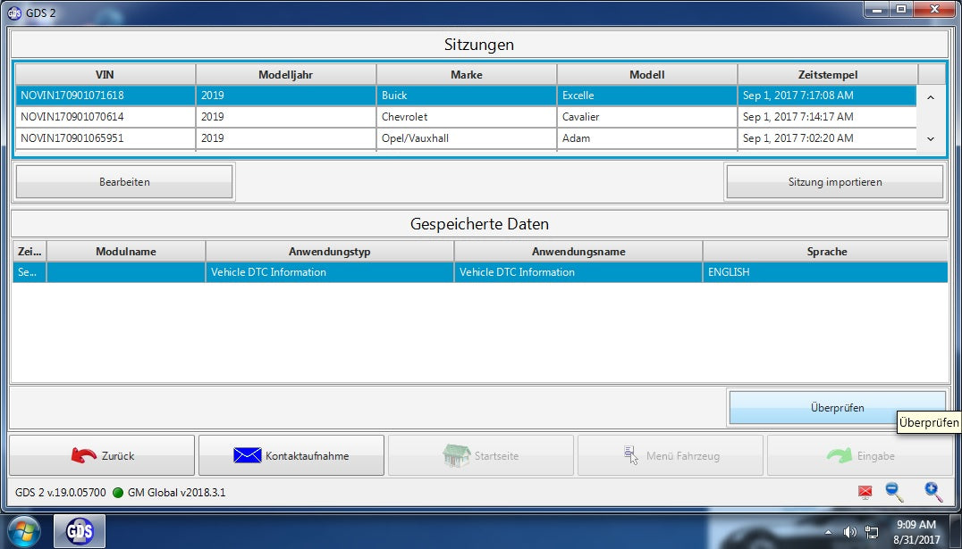Open the Windows Start menu
This screenshot has width=962, height=549.
[x=23, y=530]
